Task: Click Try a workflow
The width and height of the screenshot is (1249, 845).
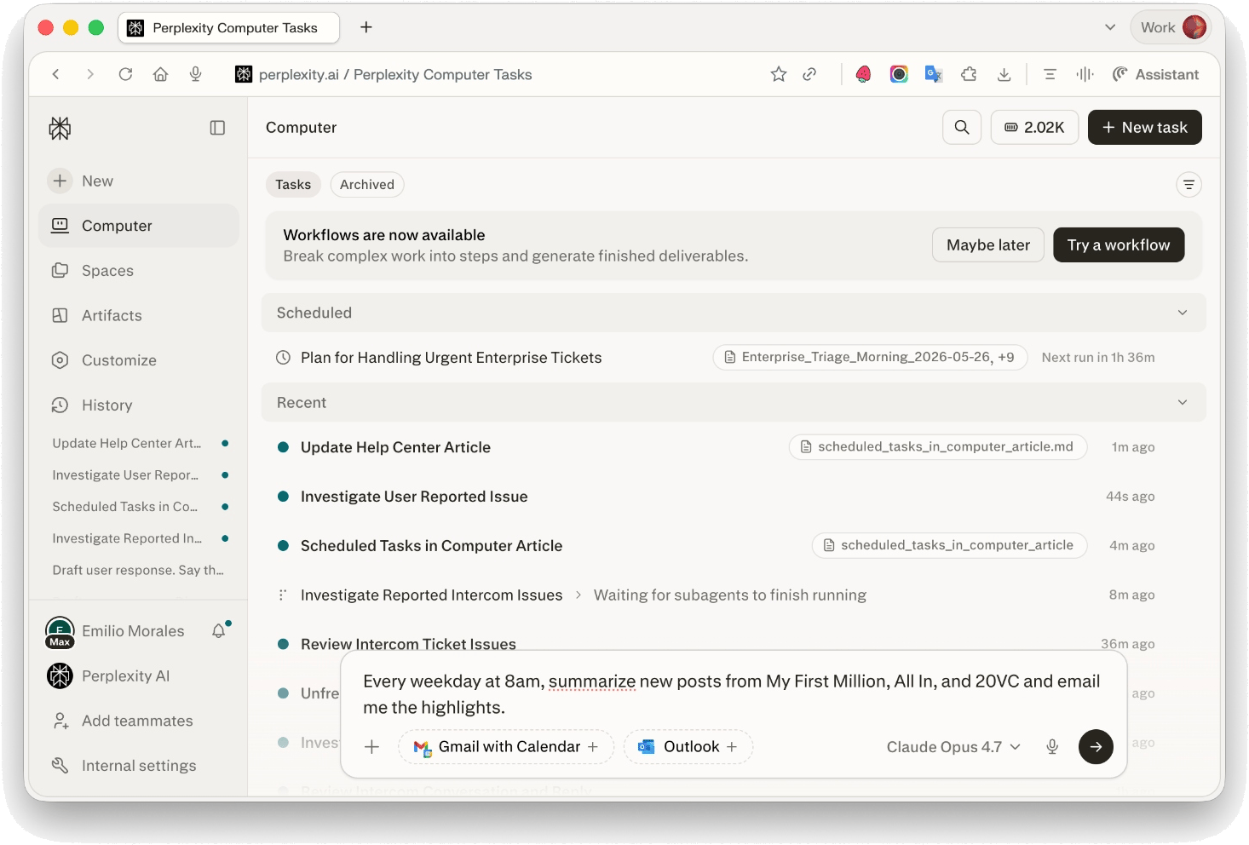Action: (x=1119, y=244)
